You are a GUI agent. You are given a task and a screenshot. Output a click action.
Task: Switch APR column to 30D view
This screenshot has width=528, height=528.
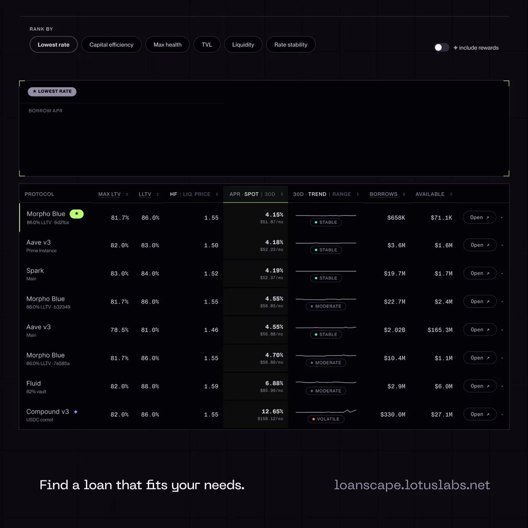[270, 194]
